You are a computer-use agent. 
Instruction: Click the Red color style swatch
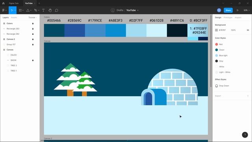217,44
